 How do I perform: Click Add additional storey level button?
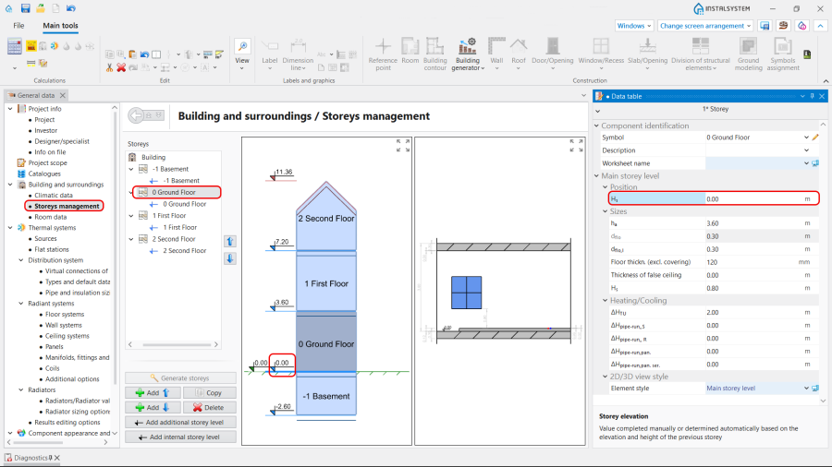click(x=180, y=422)
